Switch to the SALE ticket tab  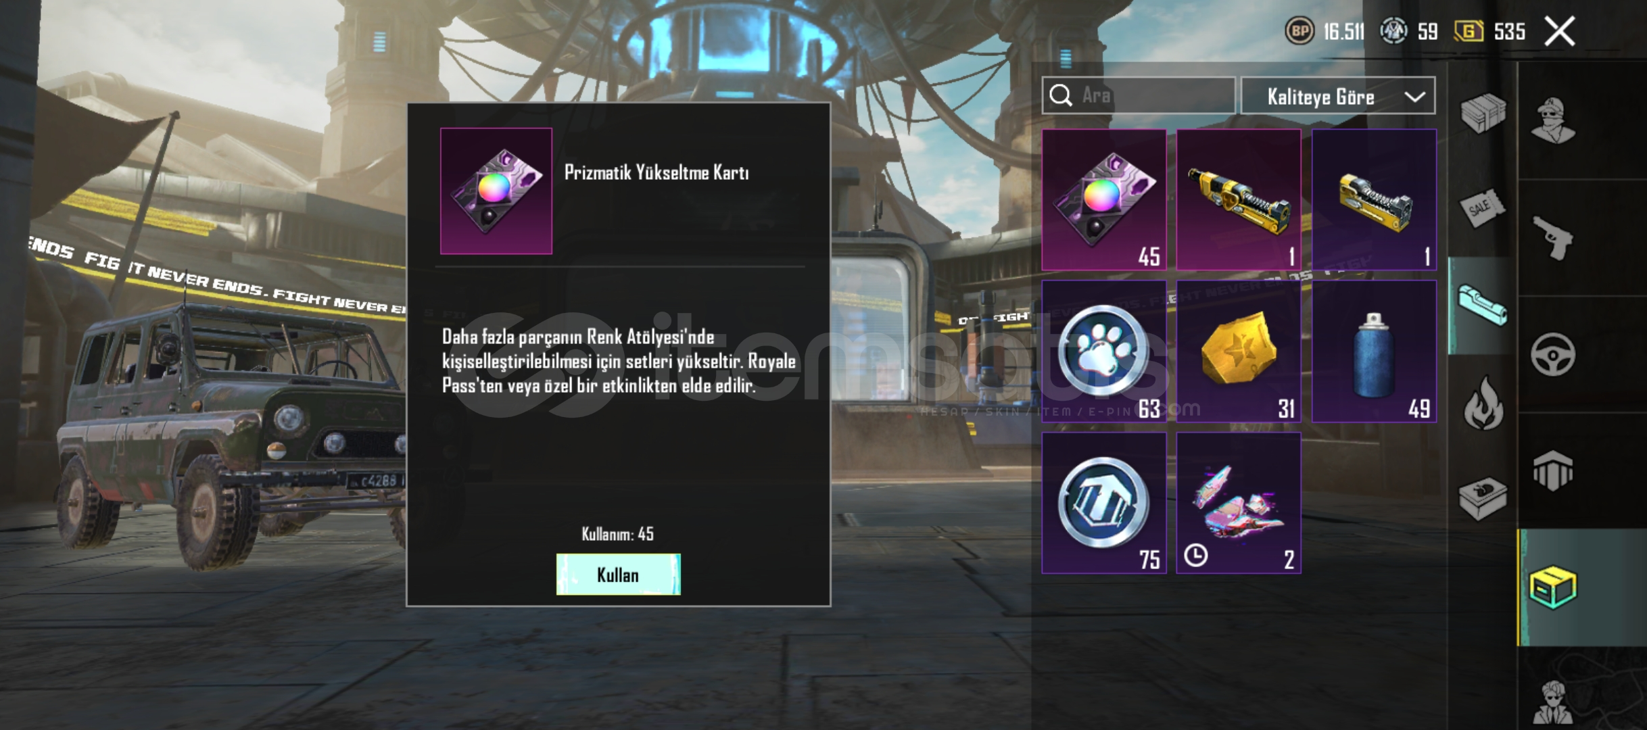(1483, 210)
